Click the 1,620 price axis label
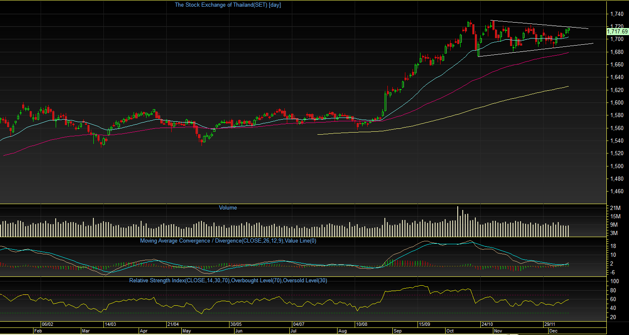 pos(616,90)
